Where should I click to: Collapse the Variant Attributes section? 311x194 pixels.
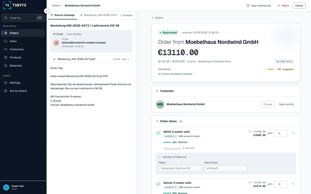click(160, 157)
